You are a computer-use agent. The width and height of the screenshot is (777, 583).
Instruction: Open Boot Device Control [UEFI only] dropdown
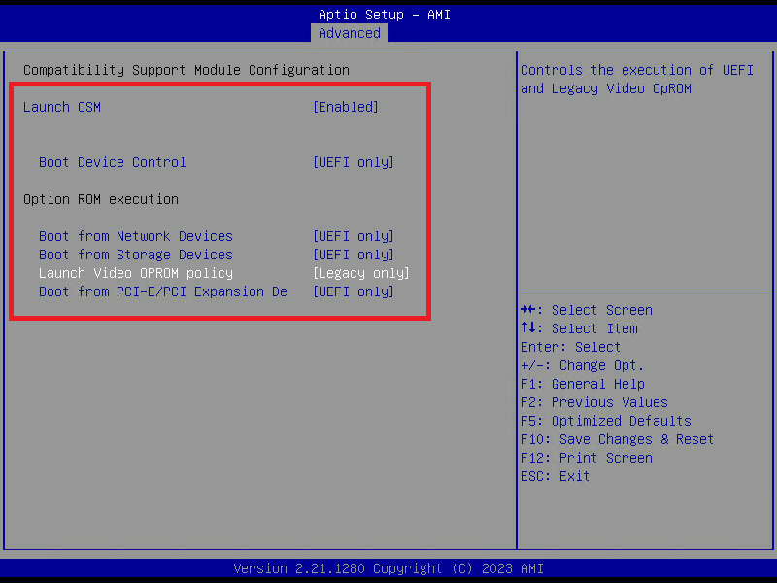[x=354, y=162]
